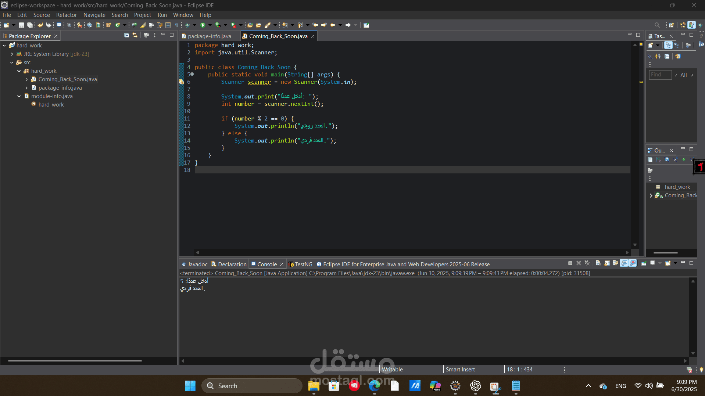Click the Save icon in the main toolbar

click(x=21, y=25)
